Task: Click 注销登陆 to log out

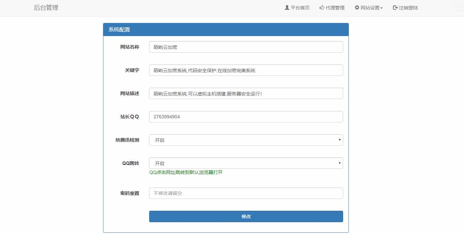Action: [408, 7]
